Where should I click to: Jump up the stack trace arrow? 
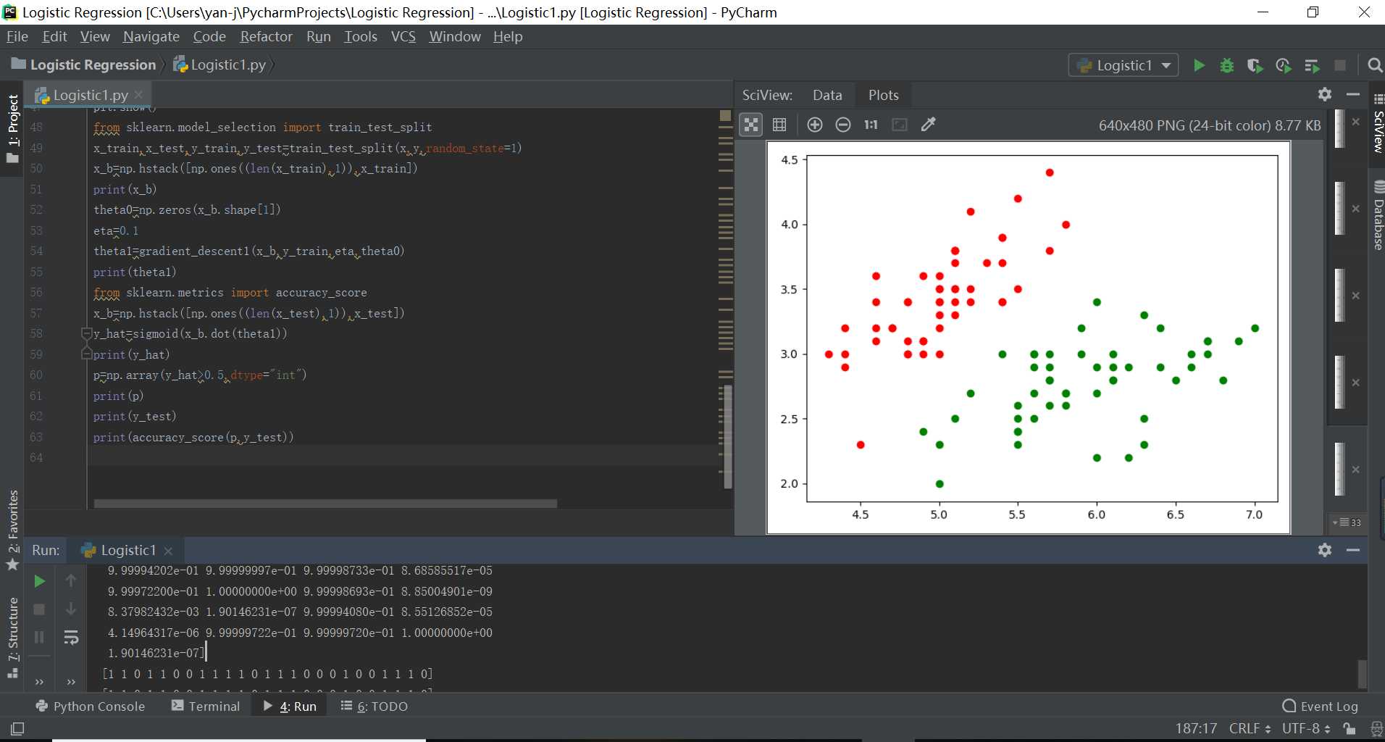click(x=71, y=581)
